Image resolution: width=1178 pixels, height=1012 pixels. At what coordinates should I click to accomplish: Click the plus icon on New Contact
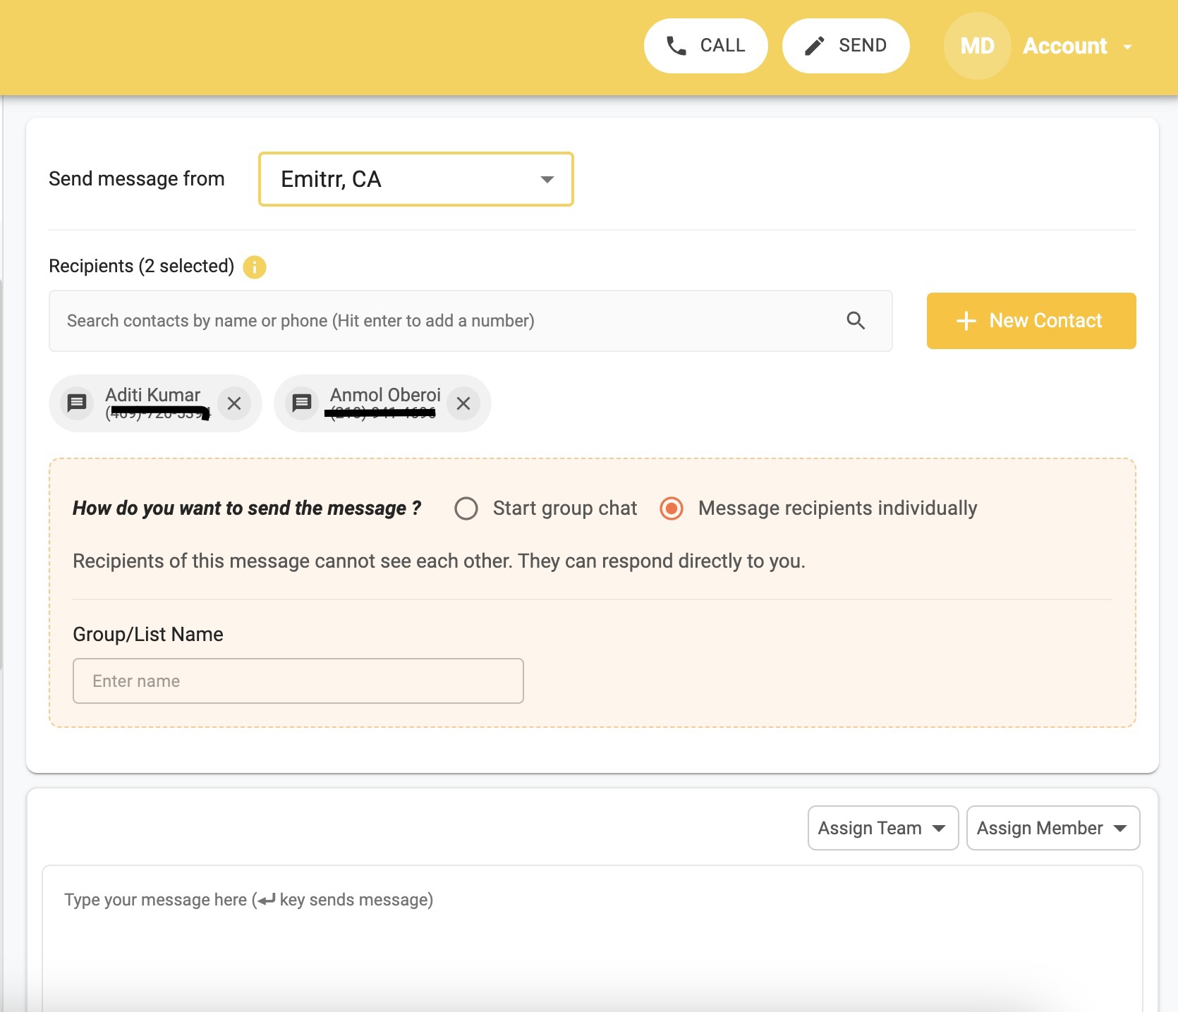pyautogui.click(x=966, y=322)
